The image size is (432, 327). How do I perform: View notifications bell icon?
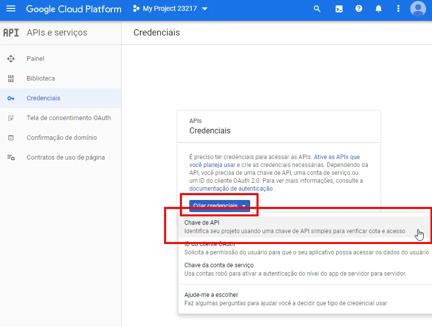pos(379,9)
